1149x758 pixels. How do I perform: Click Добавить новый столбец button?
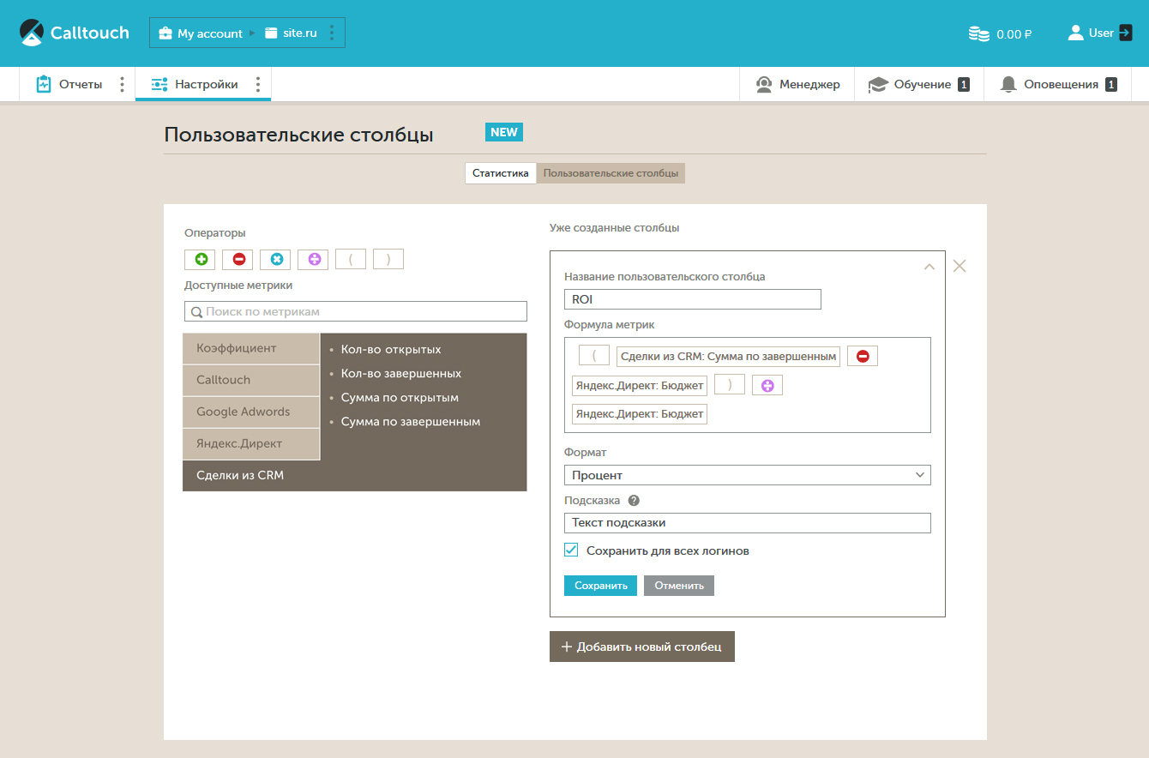641,647
